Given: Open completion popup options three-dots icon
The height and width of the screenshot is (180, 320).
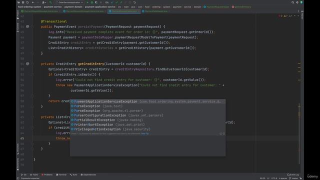Looking at the screenshot, I should click(224, 133).
